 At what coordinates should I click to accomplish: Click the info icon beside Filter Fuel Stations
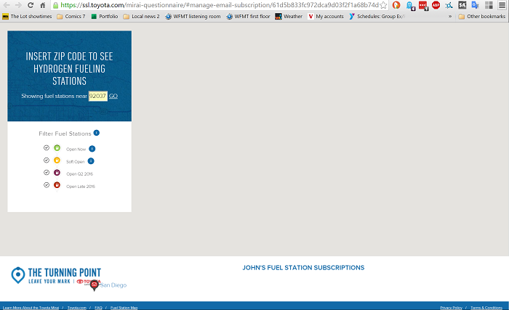pyautogui.click(x=97, y=133)
